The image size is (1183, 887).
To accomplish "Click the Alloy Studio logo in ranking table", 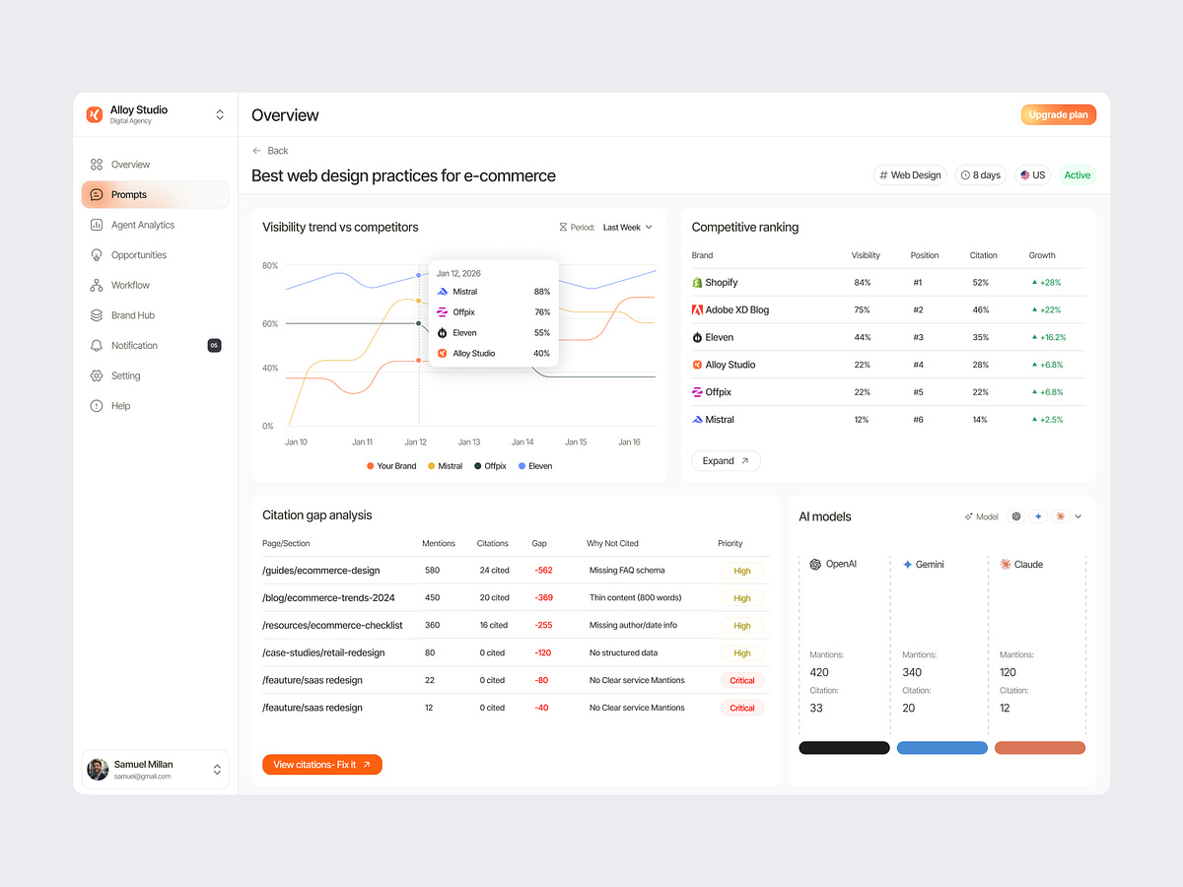I will (x=697, y=365).
